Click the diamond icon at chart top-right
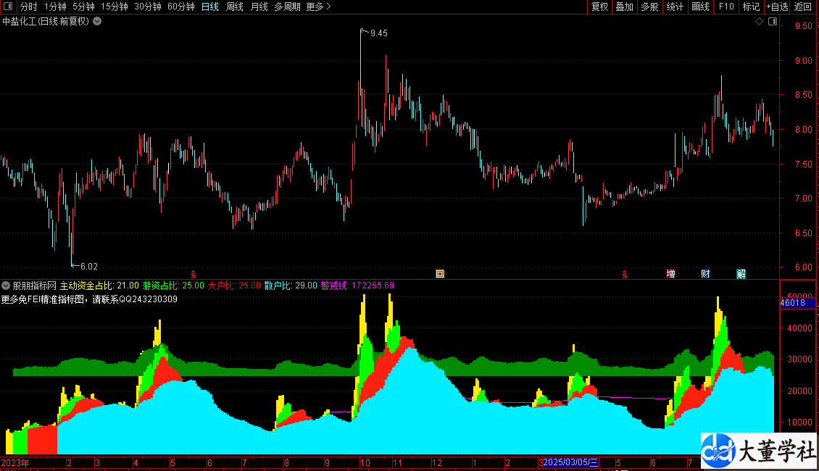The width and height of the screenshot is (819, 471). pyautogui.click(x=759, y=22)
